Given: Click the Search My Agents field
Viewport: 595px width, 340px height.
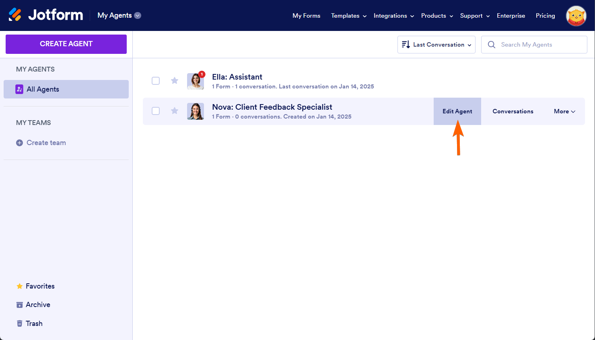Looking at the screenshot, I should [x=534, y=45].
